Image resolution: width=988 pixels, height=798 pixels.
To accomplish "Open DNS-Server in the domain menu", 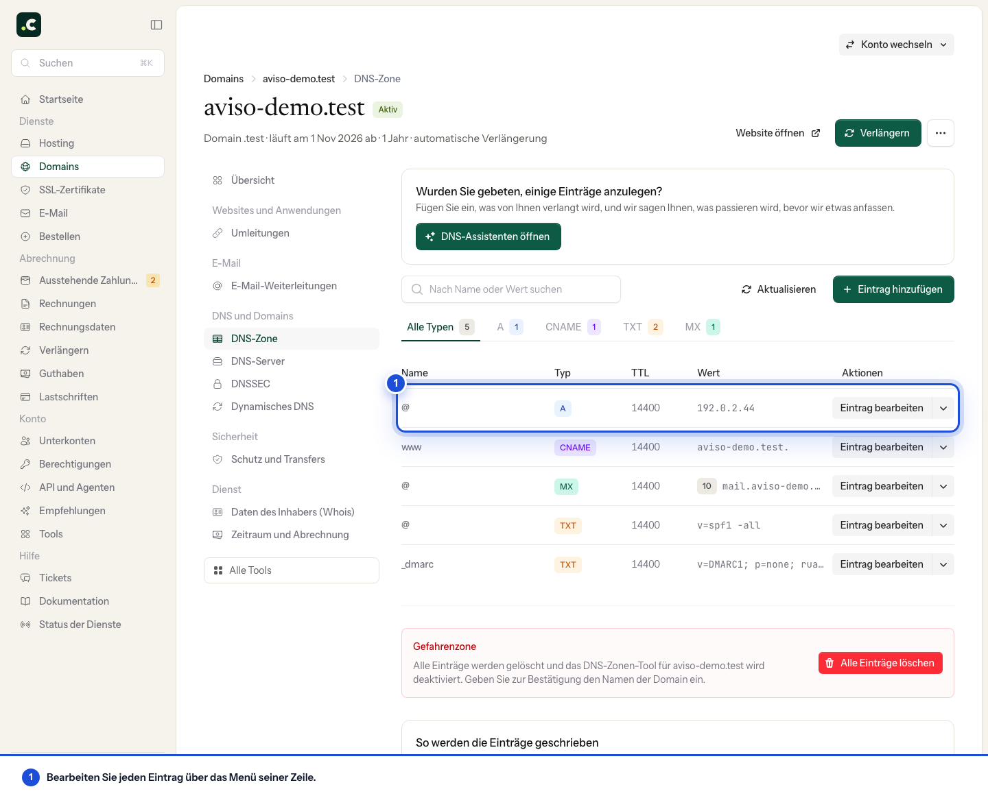I will 292,361.
